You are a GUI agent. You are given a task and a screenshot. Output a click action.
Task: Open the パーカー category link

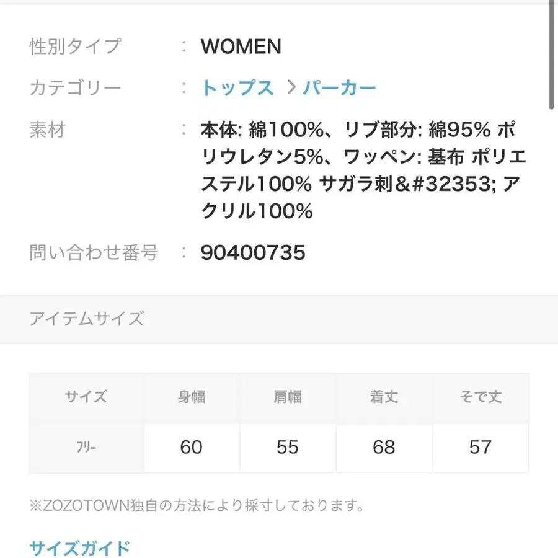339,88
